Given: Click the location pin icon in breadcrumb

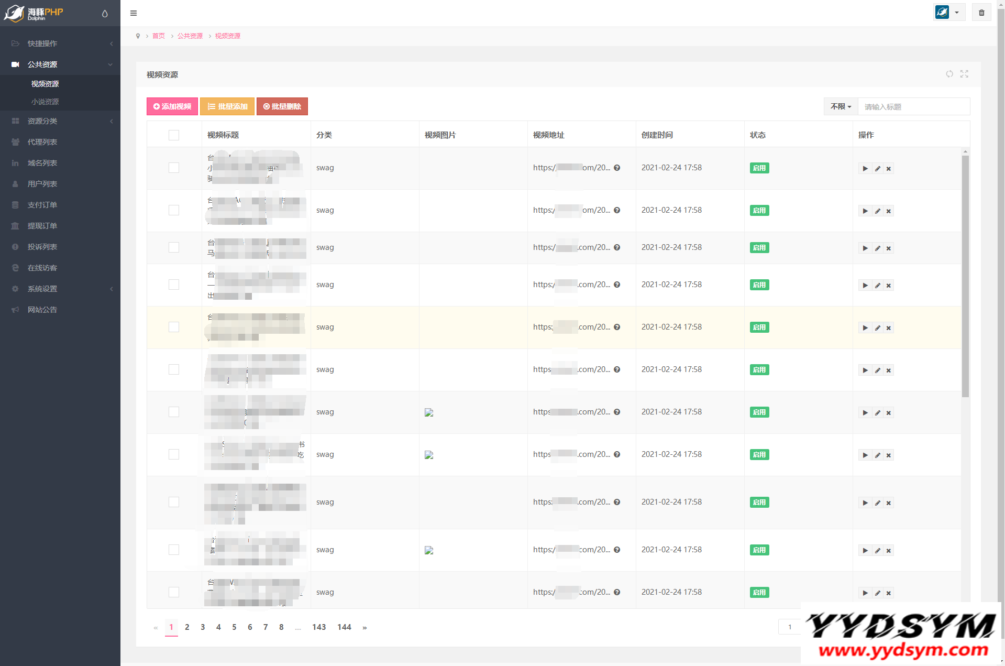Looking at the screenshot, I should (138, 36).
